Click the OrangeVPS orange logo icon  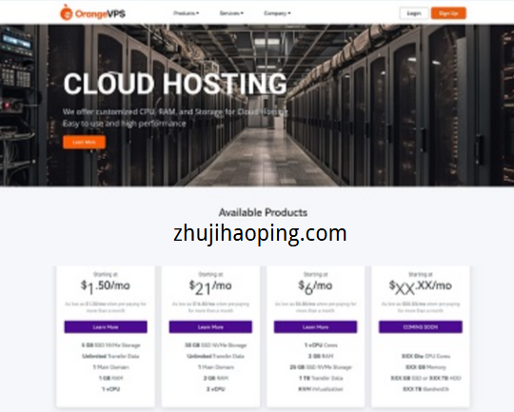pos(67,12)
